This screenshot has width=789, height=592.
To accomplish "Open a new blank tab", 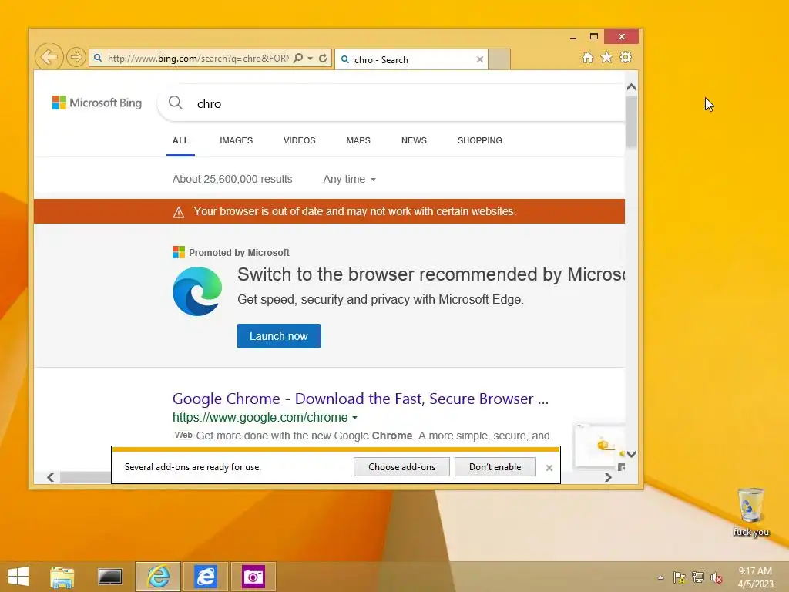I will click(x=499, y=59).
